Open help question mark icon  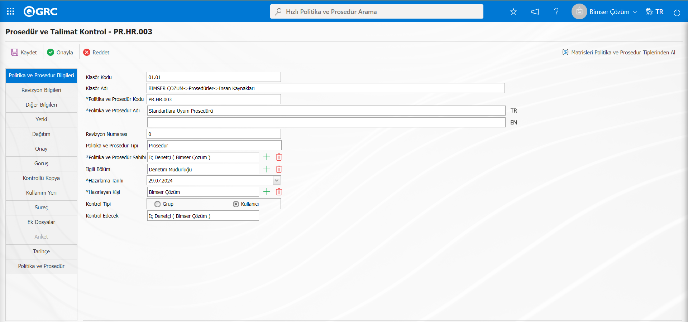556,12
